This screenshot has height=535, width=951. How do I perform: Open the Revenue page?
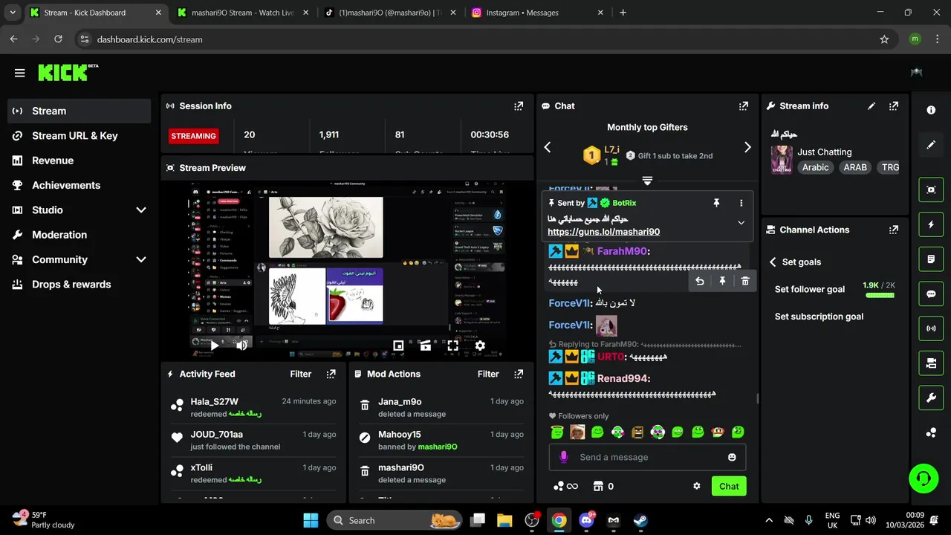(x=79, y=160)
